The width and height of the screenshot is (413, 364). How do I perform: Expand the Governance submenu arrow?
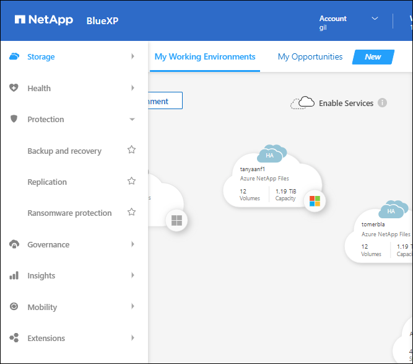click(x=133, y=244)
